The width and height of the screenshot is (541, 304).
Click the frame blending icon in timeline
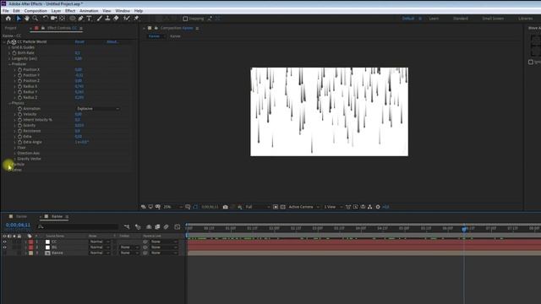[x=157, y=226]
